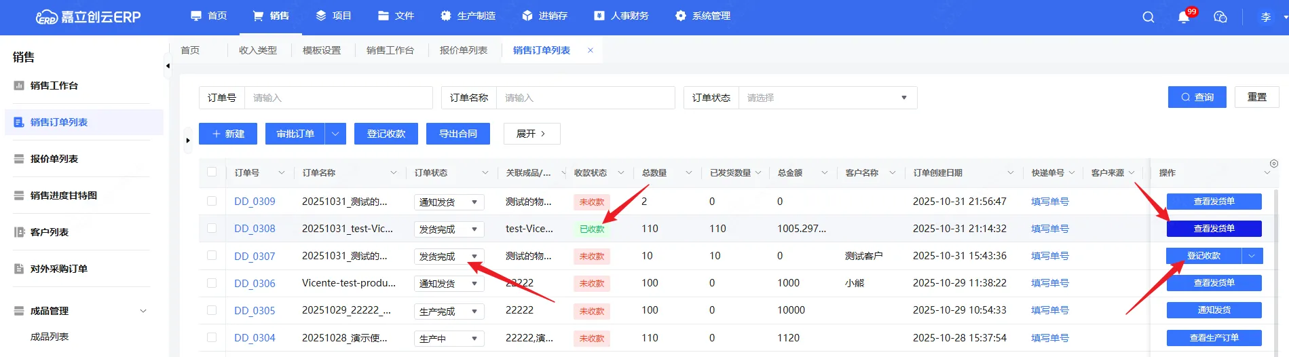This screenshot has width=1289, height=357.
Task: Open the 订单状态 filter dropdown
Action: click(827, 98)
